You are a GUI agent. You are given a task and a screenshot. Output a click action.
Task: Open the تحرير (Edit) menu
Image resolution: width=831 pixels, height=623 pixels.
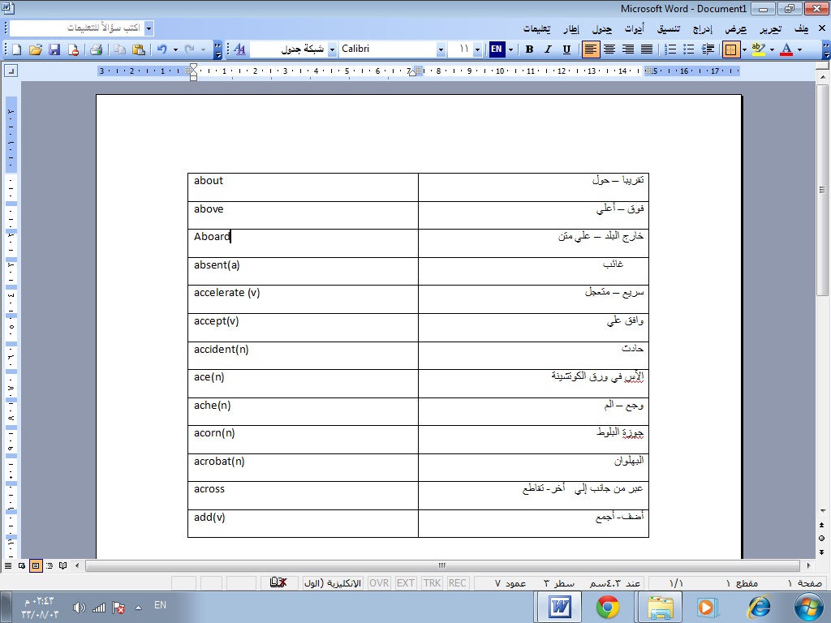coord(770,28)
